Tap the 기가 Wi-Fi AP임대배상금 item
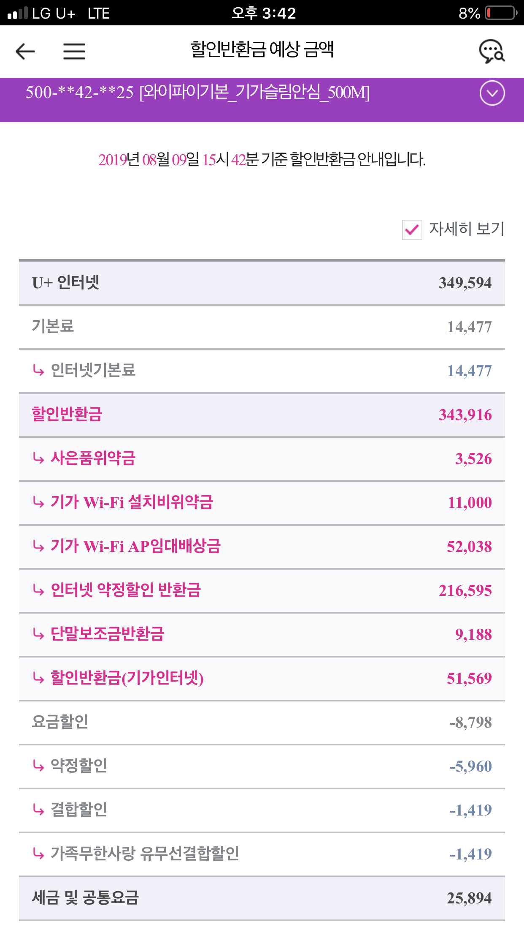 pyautogui.click(x=135, y=546)
